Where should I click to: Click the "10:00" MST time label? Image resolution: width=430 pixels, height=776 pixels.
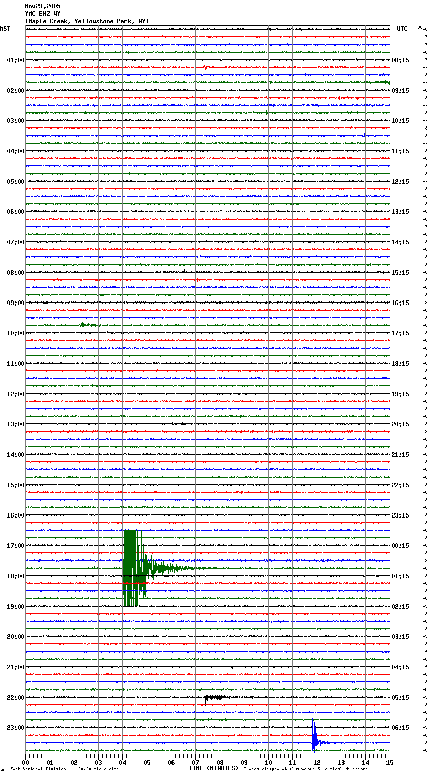16,333
